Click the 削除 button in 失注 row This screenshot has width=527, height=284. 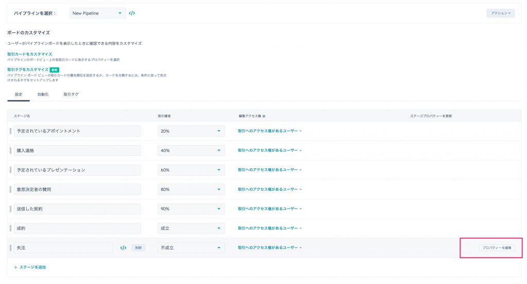click(x=138, y=248)
